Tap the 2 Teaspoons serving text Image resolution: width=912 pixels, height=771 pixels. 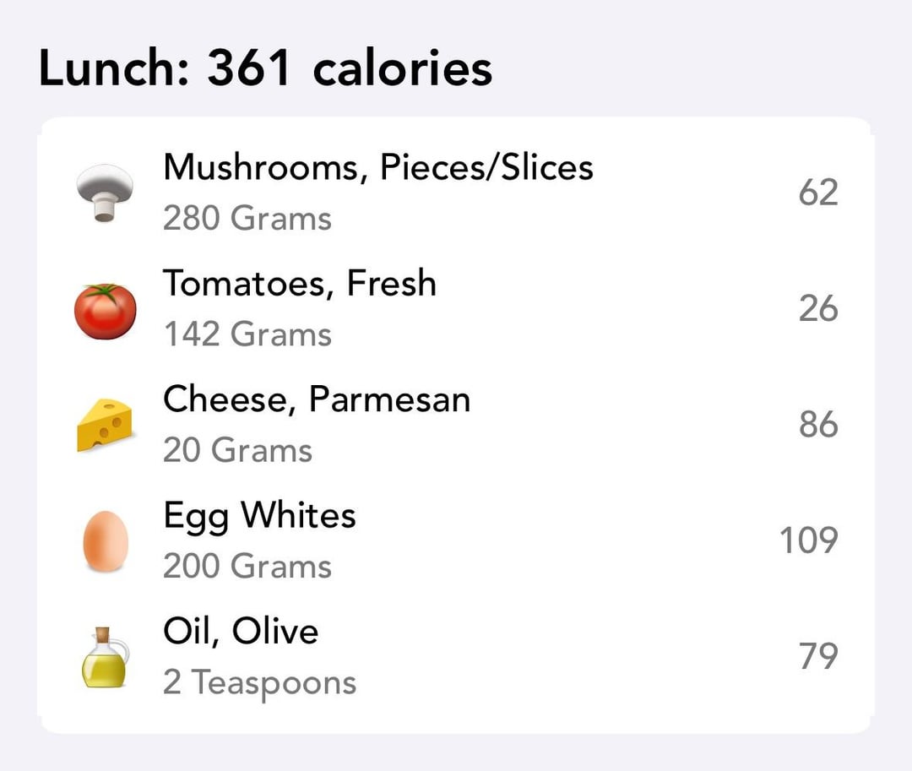tap(259, 683)
